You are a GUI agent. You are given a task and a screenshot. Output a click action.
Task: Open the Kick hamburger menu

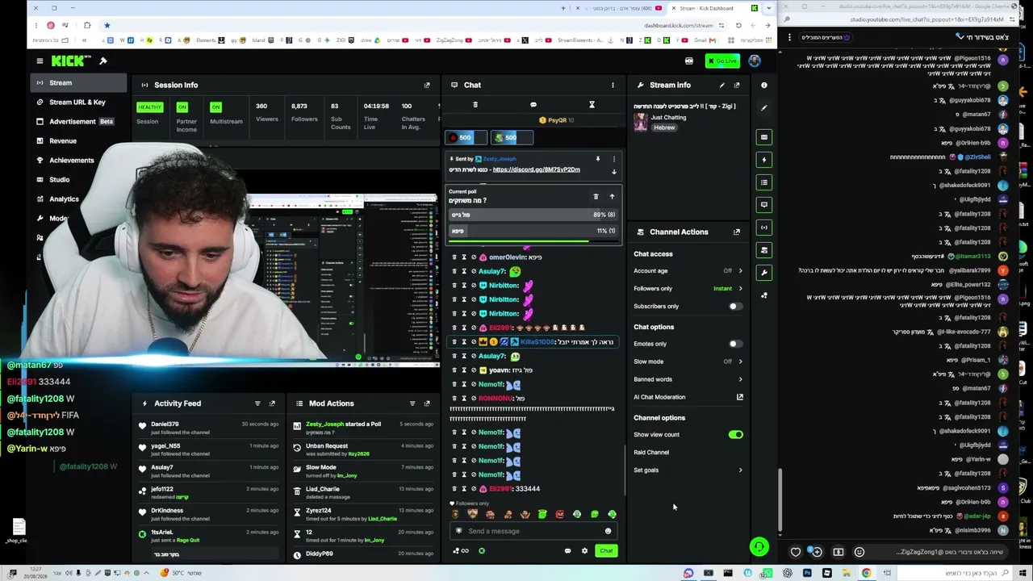(x=40, y=61)
